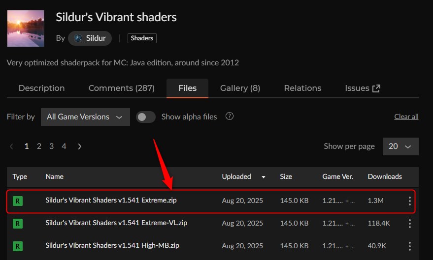Expand game versions for the Extreme-VL.zip row
This screenshot has width=433, height=260.
point(350,224)
